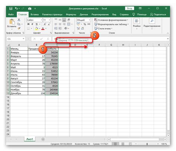
Task: Open the Формулы ribbon tab
Action: (x=71, y=14)
